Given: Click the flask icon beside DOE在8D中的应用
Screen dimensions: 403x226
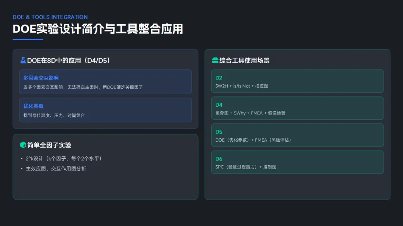Looking at the screenshot, I should (x=23, y=60).
